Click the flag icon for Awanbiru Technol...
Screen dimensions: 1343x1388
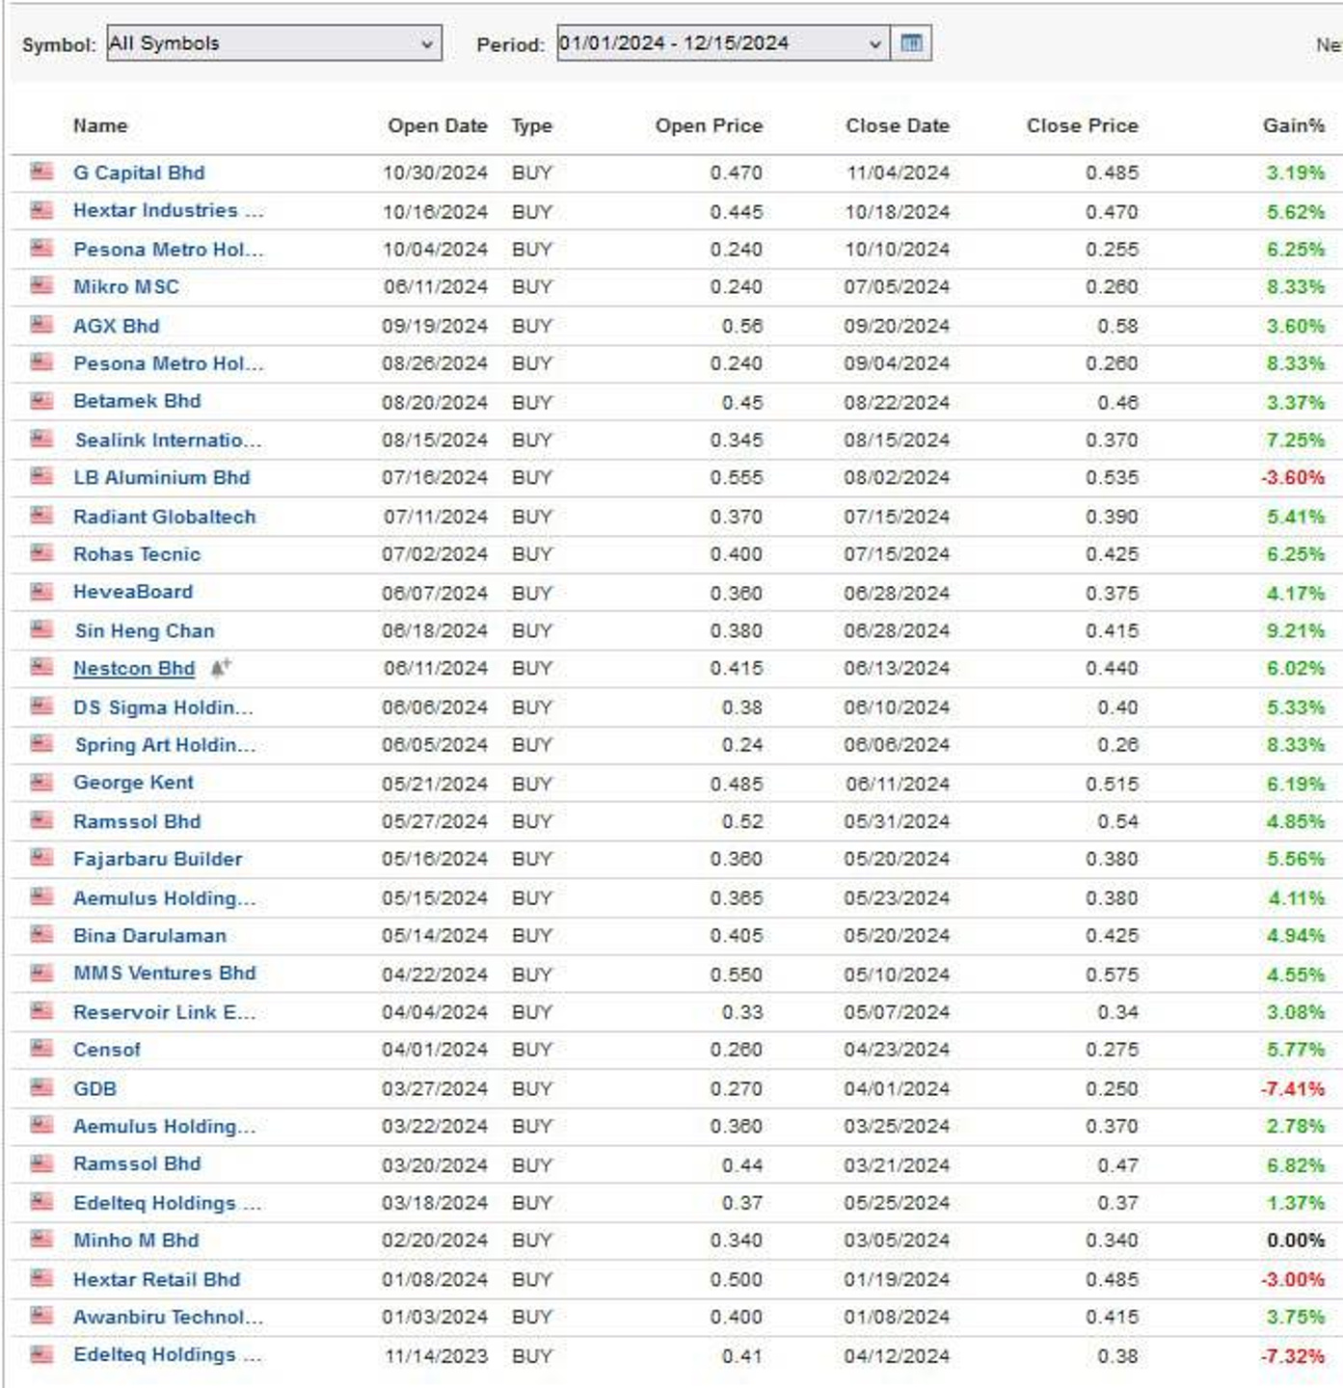pyautogui.click(x=41, y=1317)
